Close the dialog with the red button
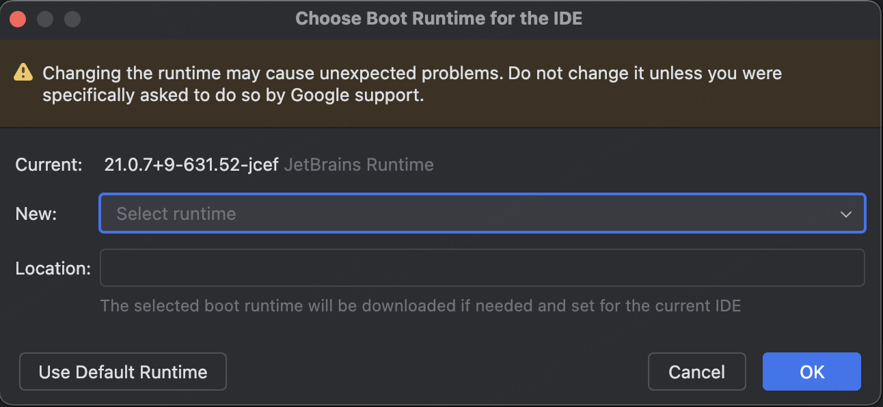This screenshot has width=883, height=407. 18,19
